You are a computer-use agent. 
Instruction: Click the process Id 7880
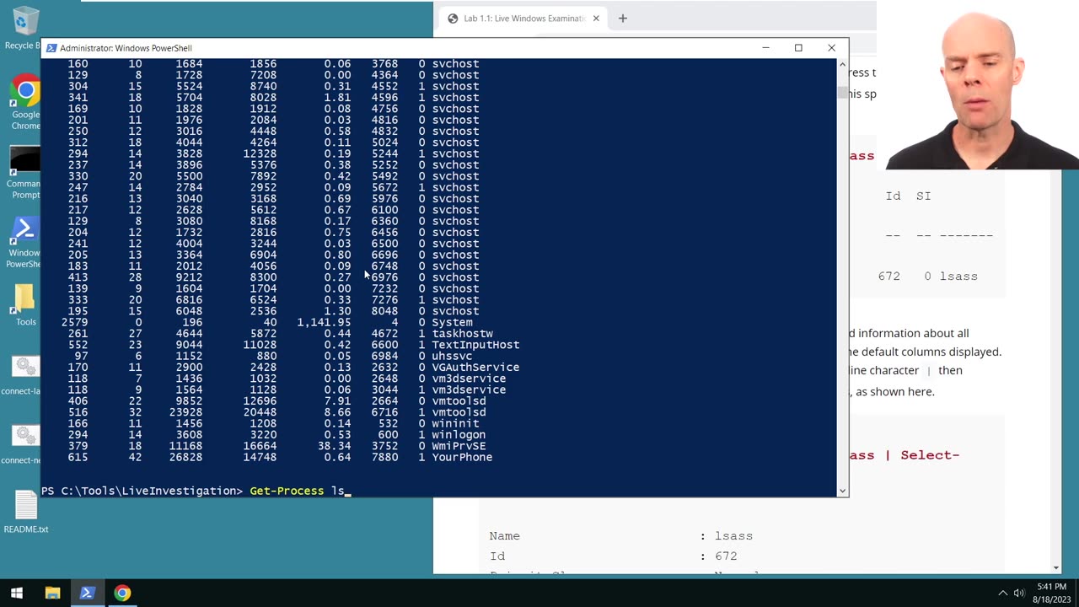(x=384, y=457)
